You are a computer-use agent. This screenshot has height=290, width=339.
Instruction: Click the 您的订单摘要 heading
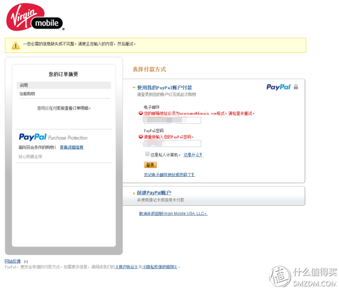coord(63,74)
